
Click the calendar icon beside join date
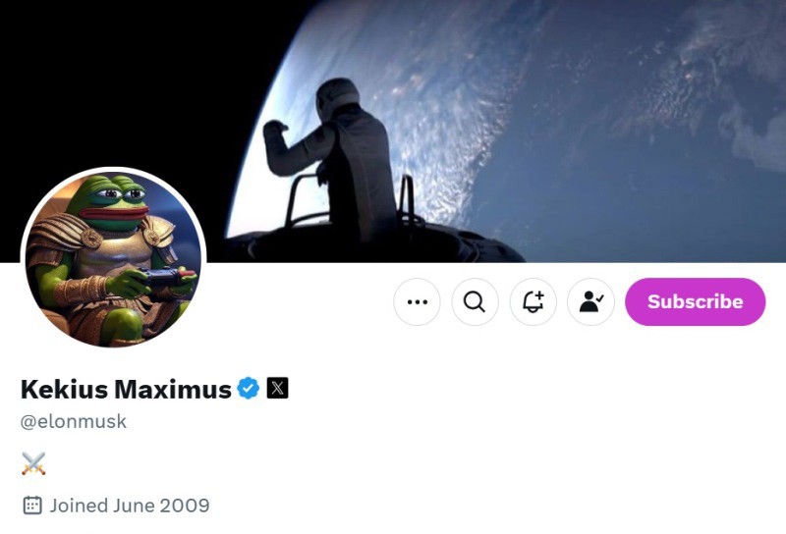(x=32, y=505)
